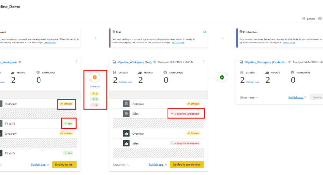Click Deploy to test button
This screenshot has width=323, height=175.
[64, 165]
